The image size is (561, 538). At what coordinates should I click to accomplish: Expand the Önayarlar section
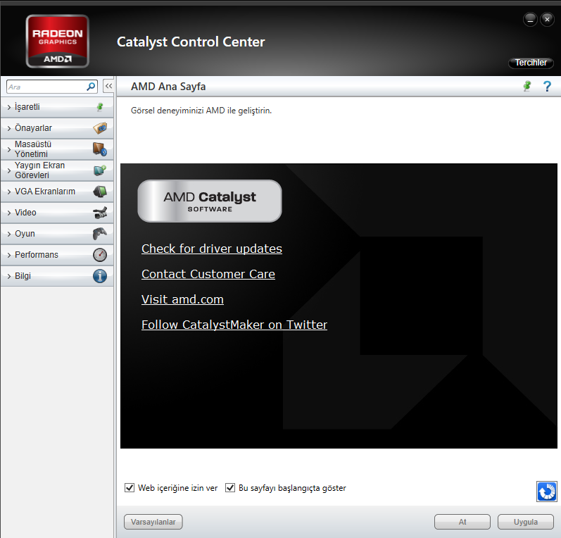[57, 128]
